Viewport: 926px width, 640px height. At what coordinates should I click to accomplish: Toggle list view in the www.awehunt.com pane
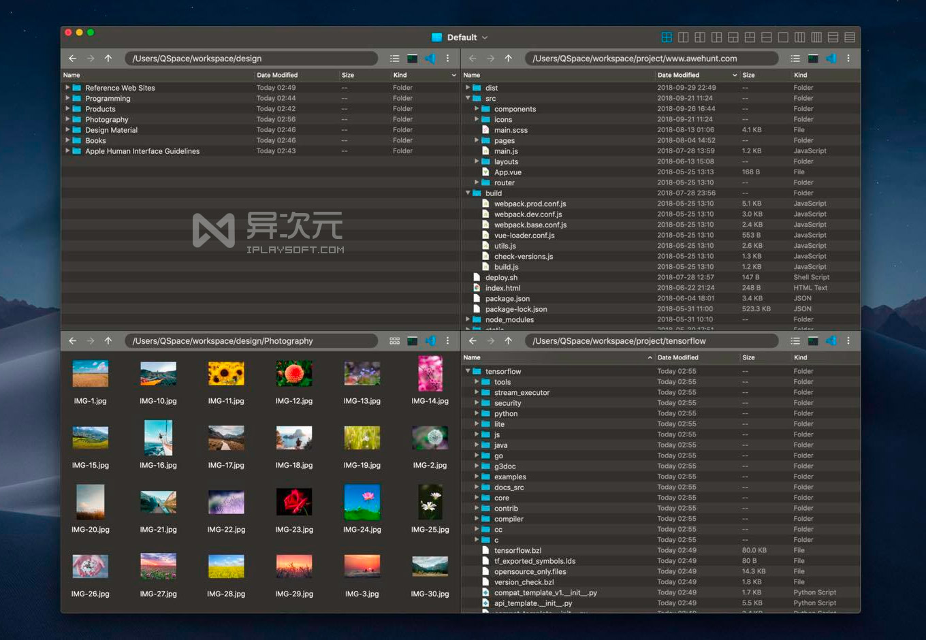click(x=795, y=59)
